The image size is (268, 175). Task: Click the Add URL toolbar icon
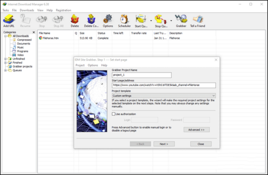click(9, 21)
